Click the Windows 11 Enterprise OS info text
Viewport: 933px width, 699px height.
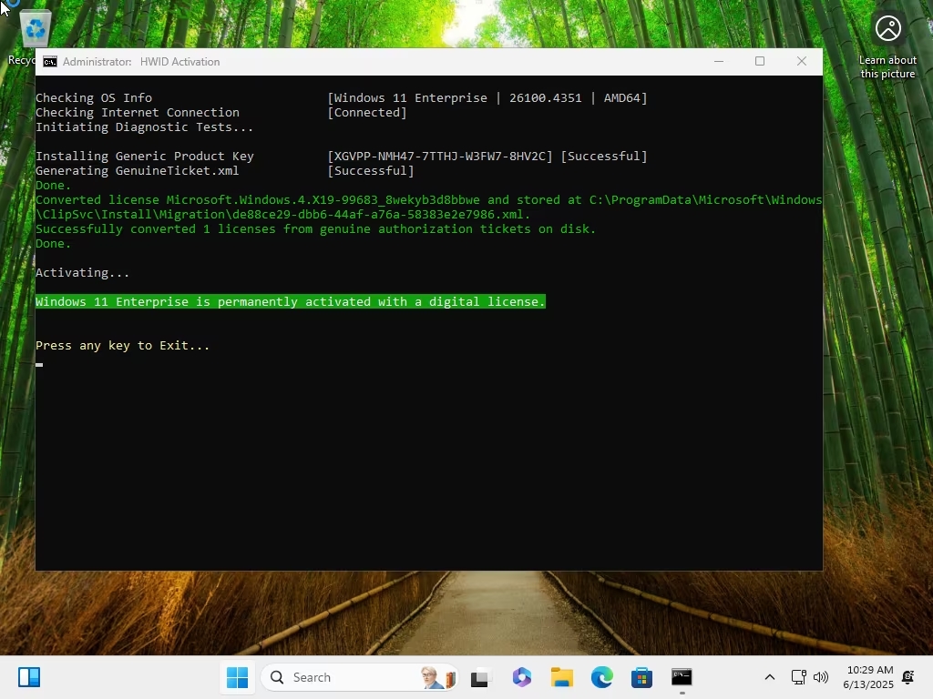coord(487,98)
